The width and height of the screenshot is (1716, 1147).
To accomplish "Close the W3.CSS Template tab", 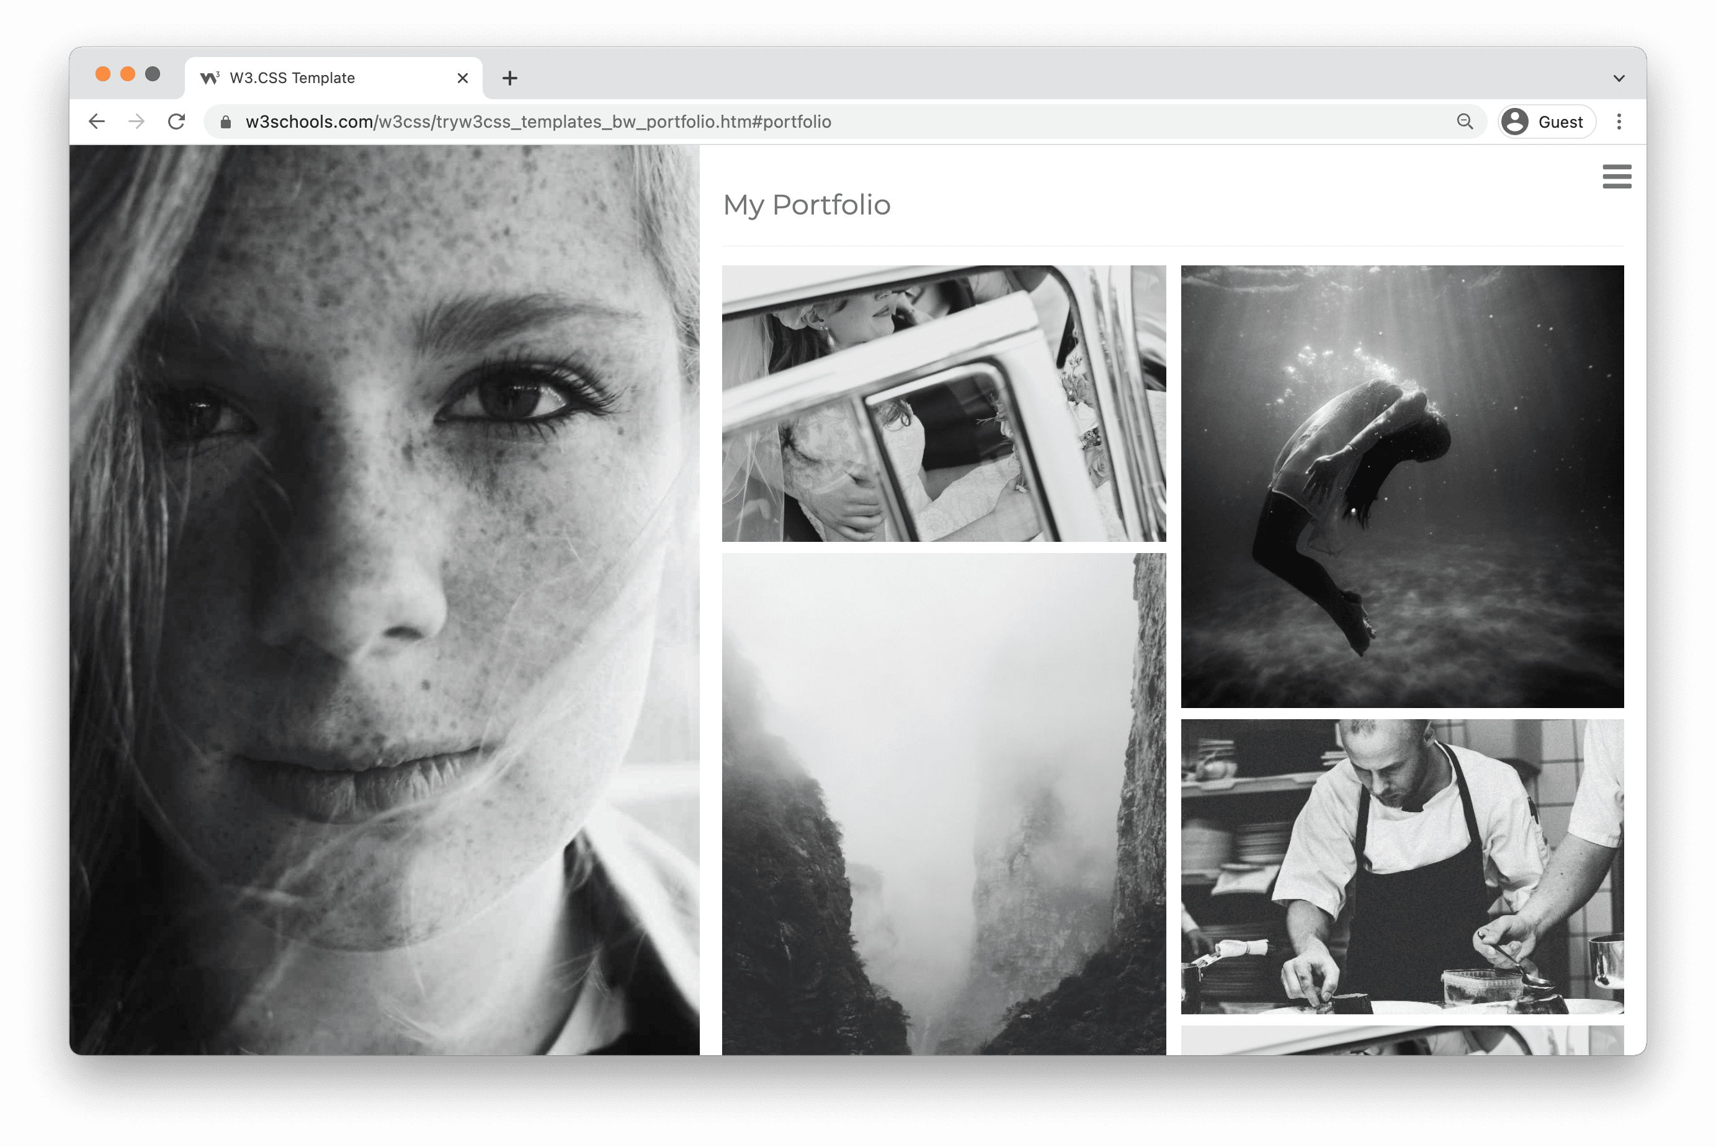I will point(462,77).
